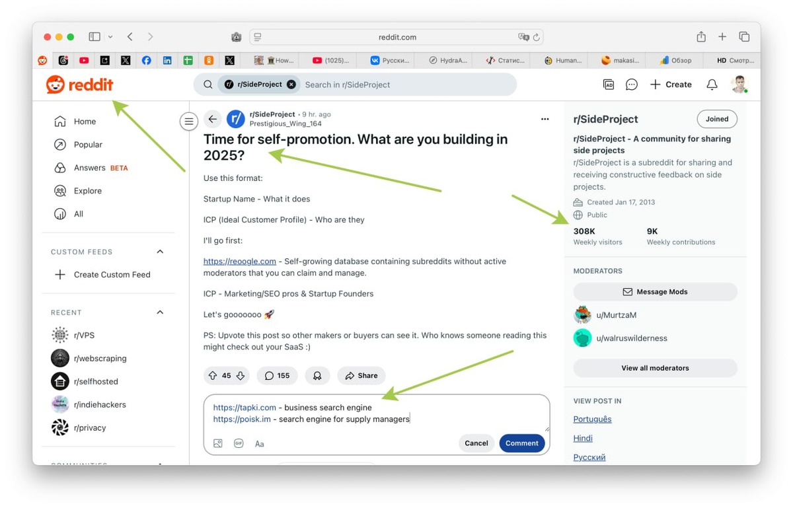
Task: Share the post
Action: point(361,375)
